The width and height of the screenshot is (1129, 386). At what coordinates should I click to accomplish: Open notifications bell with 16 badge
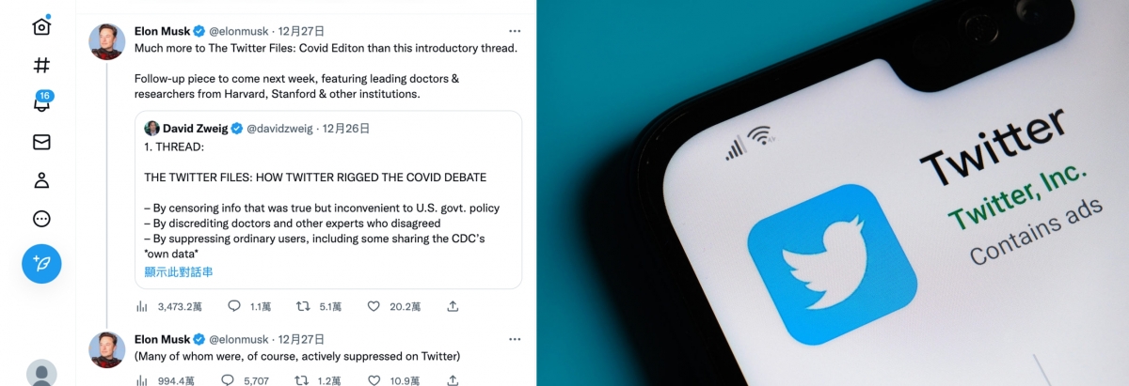41,102
